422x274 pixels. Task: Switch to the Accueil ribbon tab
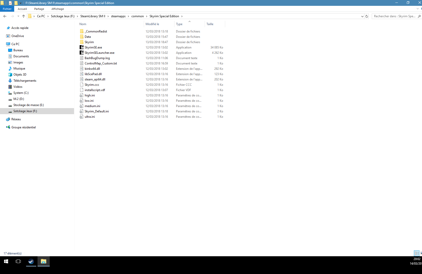pos(22,9)
